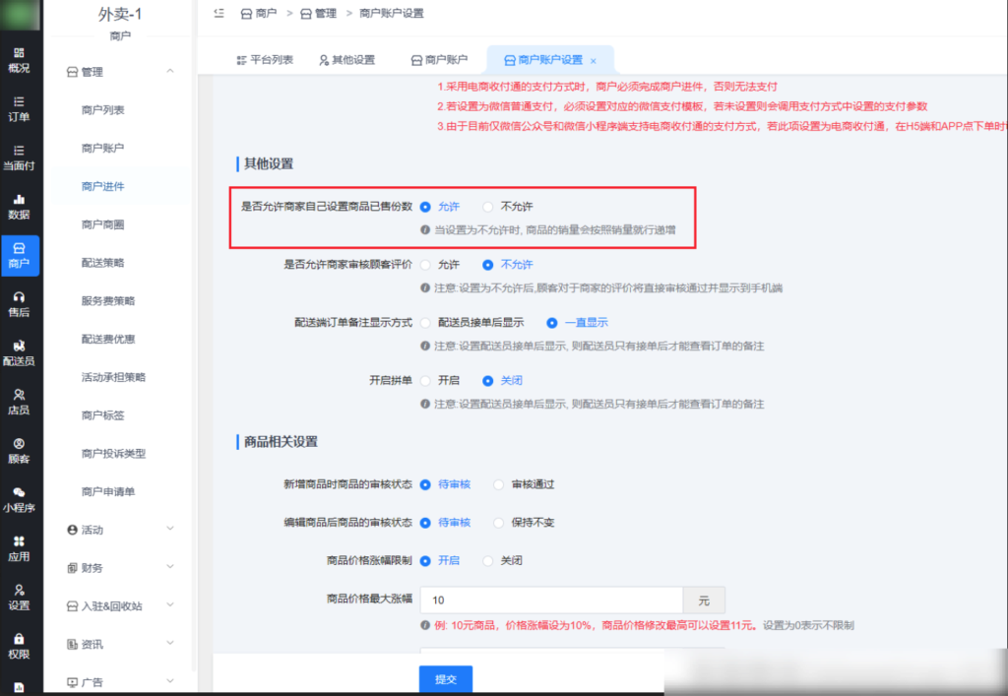This screenshot has height=696, width=1008.
Task: Enable 开启 for the 开启拼单 option
Action: [x=437, y=380]
